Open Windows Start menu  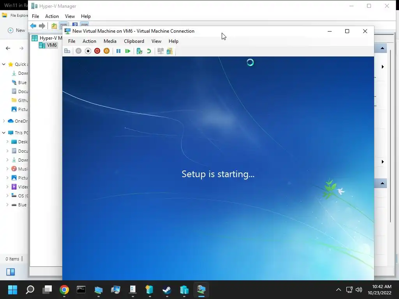[12, 290]
